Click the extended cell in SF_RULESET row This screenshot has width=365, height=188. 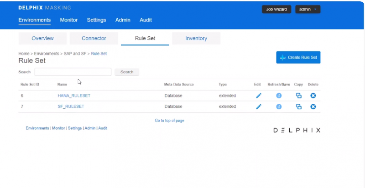point(227,107)
